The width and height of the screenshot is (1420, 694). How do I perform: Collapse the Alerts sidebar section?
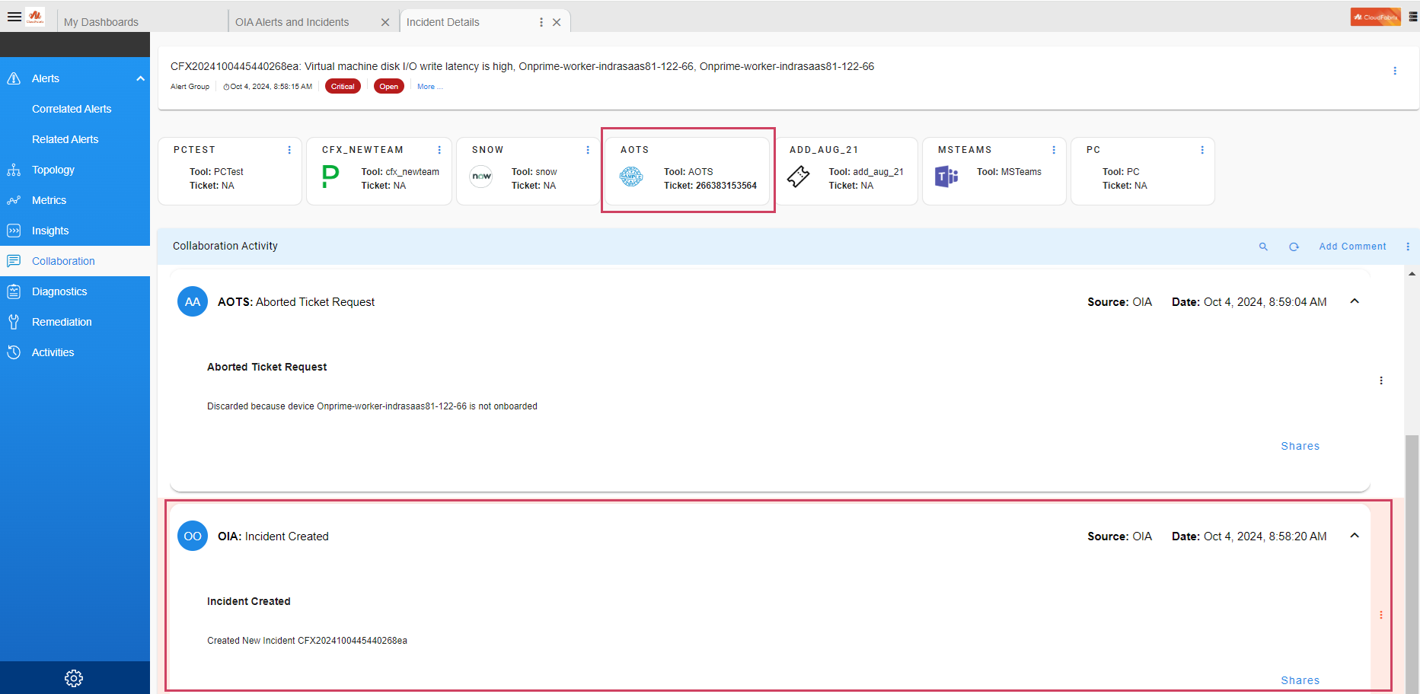(x=140, y=78)
